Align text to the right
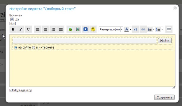This screenshot has height=106, width=182. tap(53, 29)
